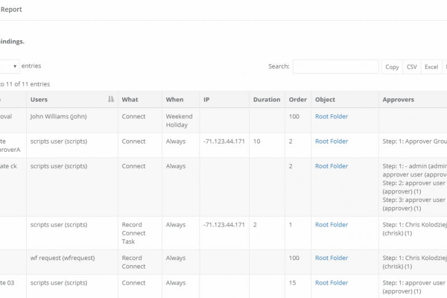Image resolution: width=447 pixels, height=298 pixels.
Task: Open Root Folder link in John Williams row
Action: pos(331,117)
